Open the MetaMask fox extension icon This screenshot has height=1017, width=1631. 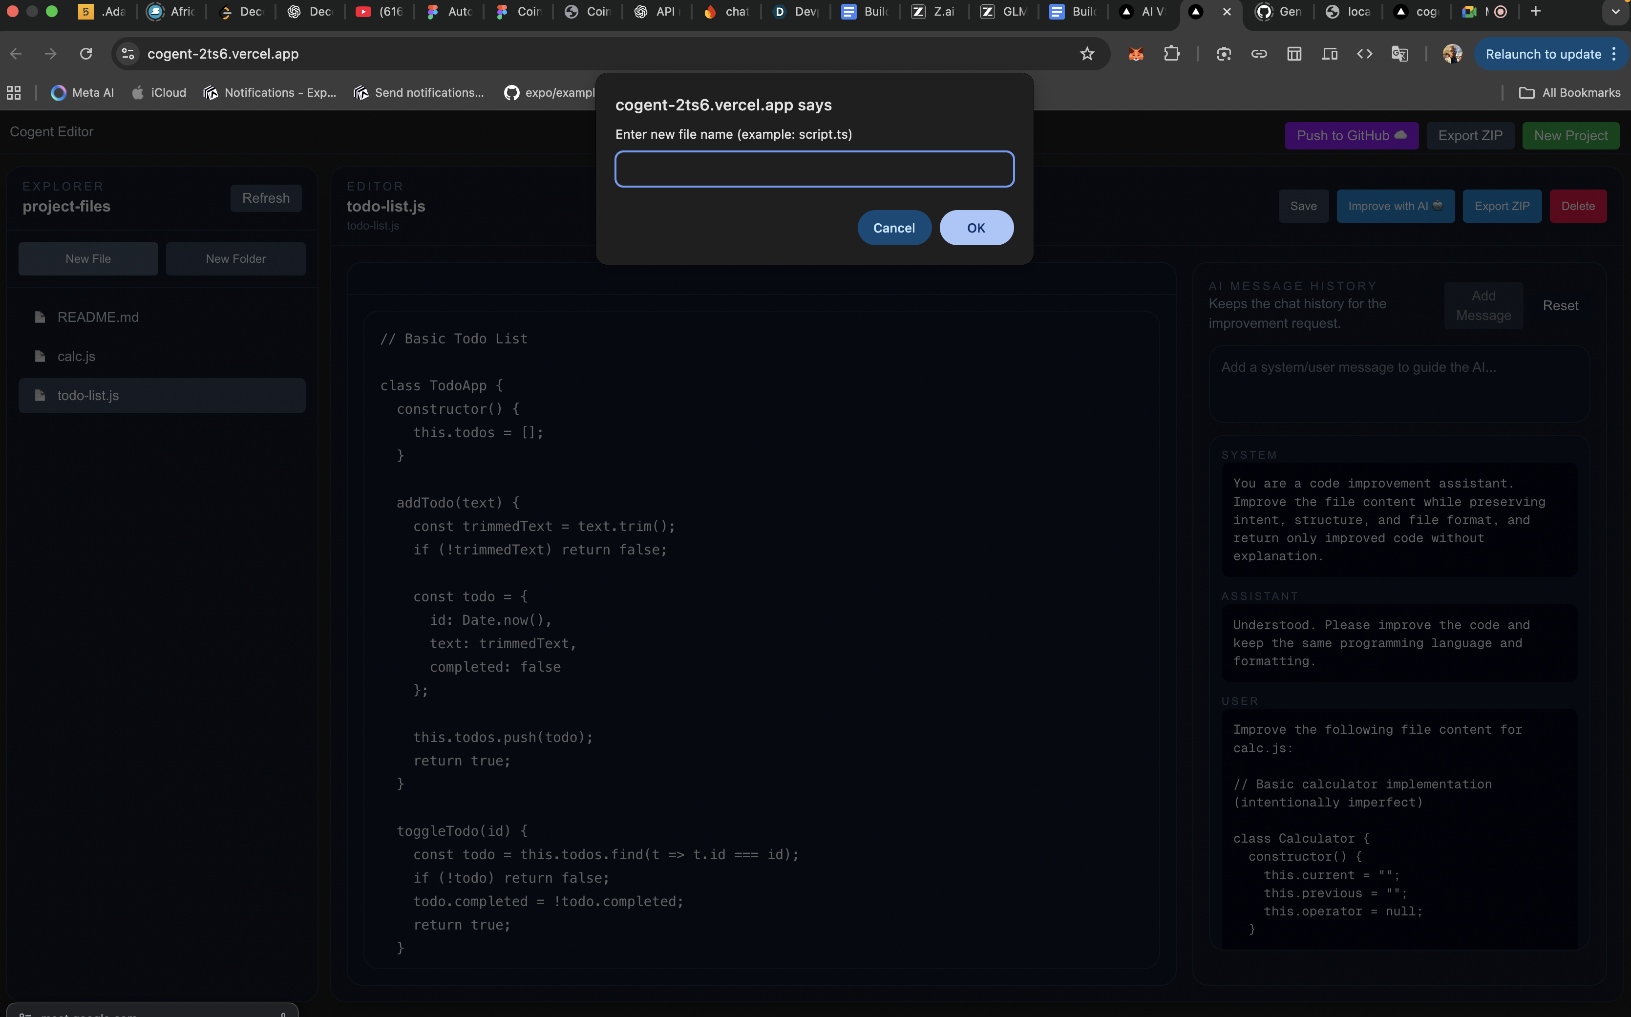[x=1136, y=54]
